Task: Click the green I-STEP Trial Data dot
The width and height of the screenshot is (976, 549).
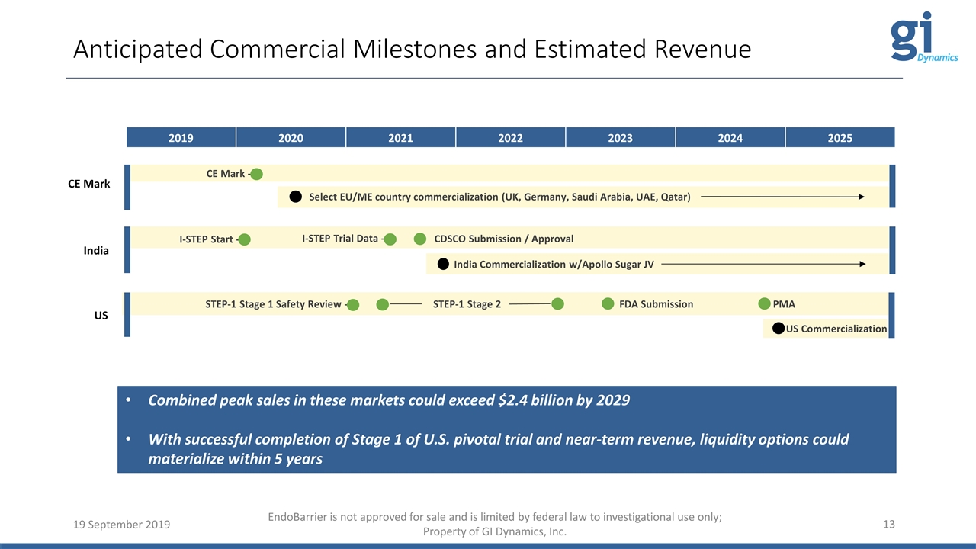Action: [x=390, y=239]
